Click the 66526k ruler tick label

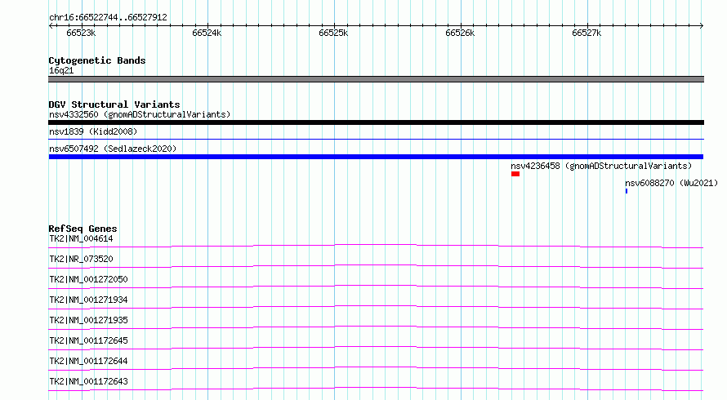coord(460,33)
